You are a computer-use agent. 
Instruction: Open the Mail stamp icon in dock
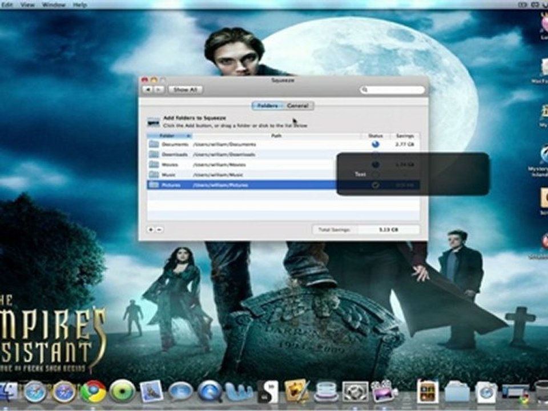[x=151, y=391]
